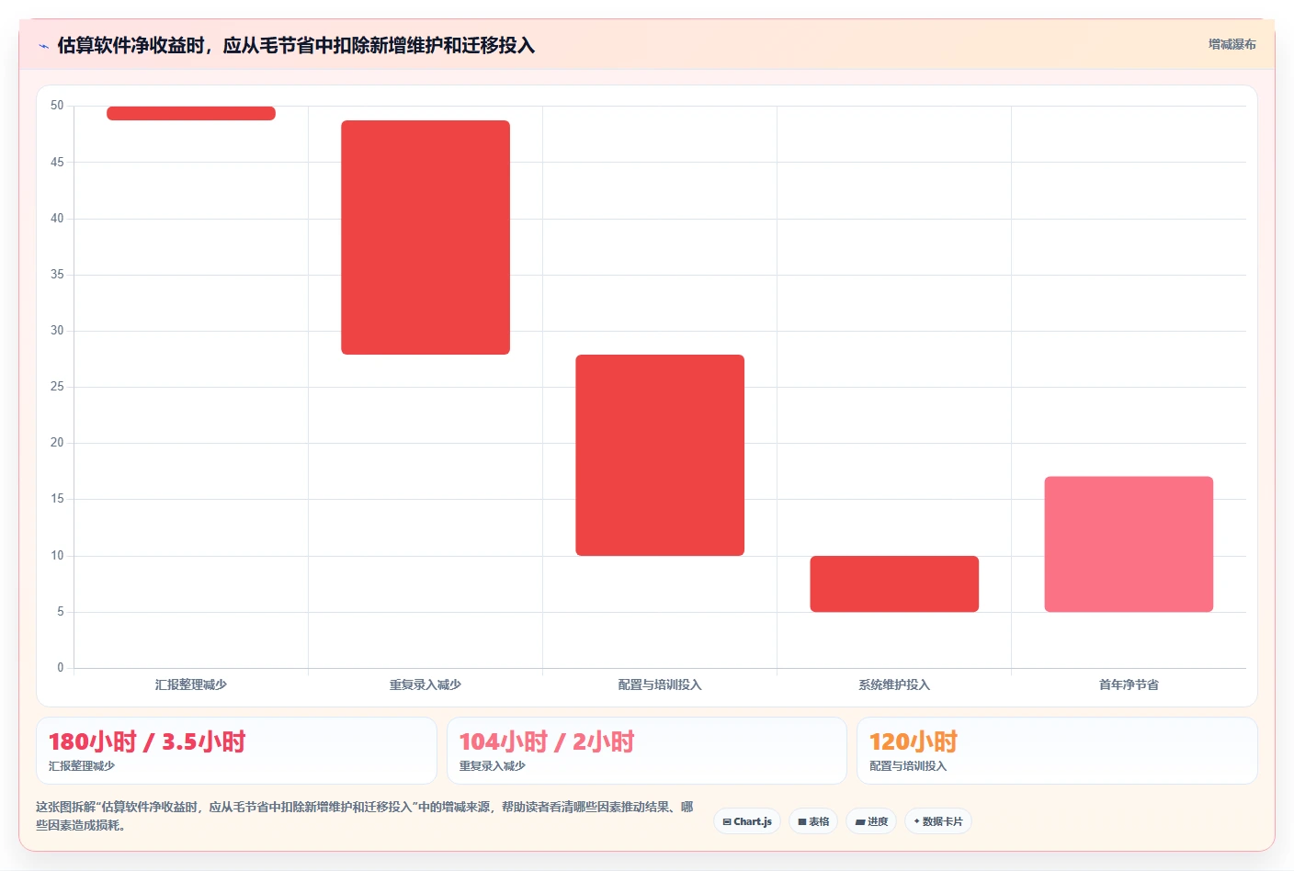Click the 180小时 / 3.5小时 card value
The image size is (1294, 871).
click(147, 741)
